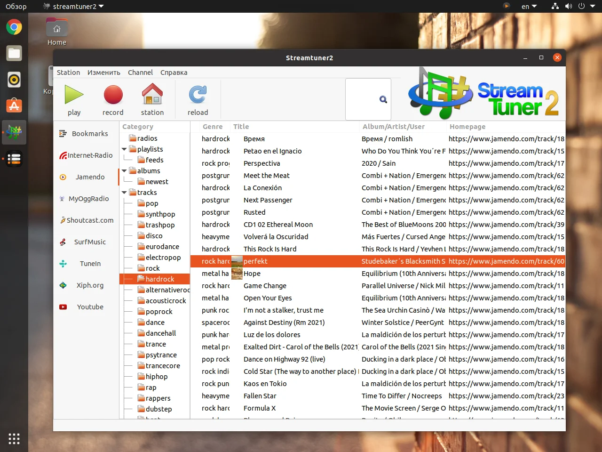Select the track 'Game Change'
Screen dimensions: 602x452
pos(265,286)
